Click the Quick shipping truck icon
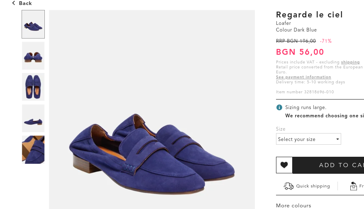 click(x=288, y=186)
